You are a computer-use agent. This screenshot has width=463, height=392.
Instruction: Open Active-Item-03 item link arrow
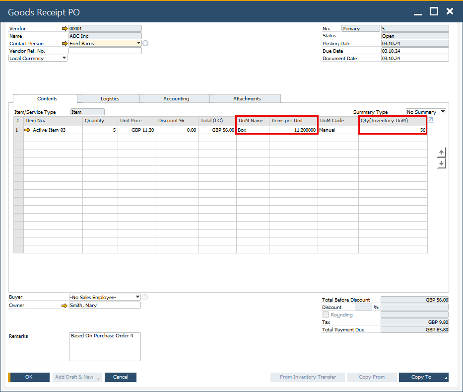click(x=28, y=130)
